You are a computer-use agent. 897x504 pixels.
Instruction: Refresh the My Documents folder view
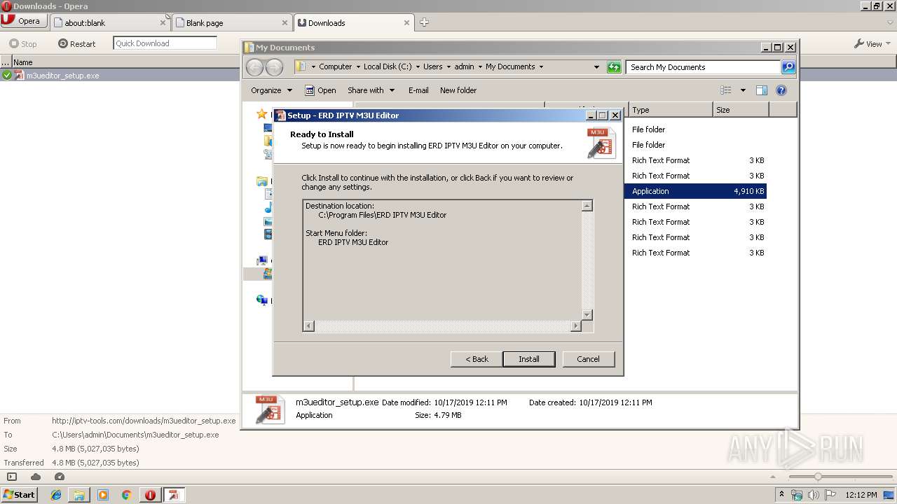pyautogui.click(x=614, y=67)
